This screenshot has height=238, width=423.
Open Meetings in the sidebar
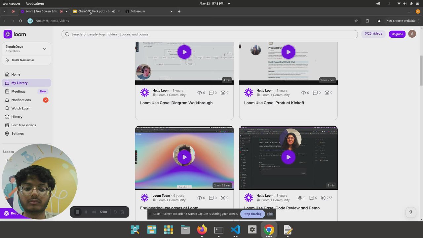click(x=26, y=91)
